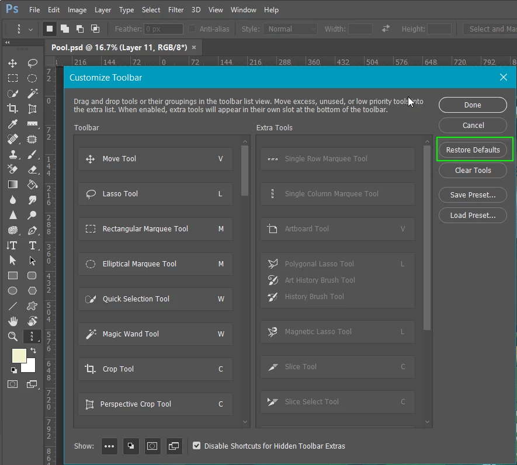
Task: Click the Toolbar list scroll-down arrow
Action: point(245,422)
